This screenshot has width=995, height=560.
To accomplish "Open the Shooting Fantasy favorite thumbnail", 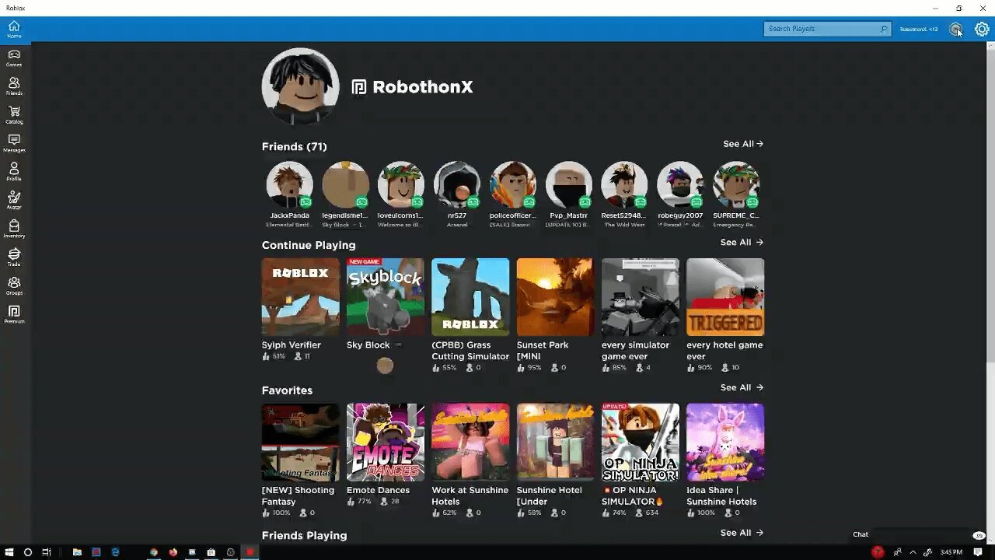I will pyautogui.click(x=300, y=442).
